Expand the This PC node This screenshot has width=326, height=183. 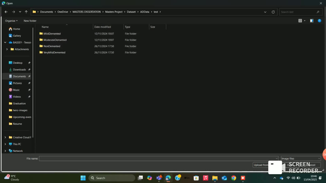point(5,144)
